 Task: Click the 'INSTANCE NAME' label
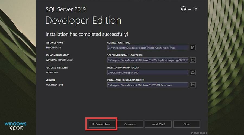click(x=54, y=43)
